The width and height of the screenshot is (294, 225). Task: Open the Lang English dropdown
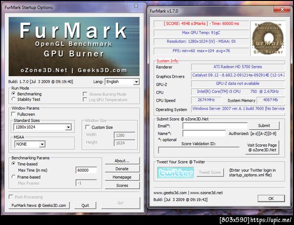[122, 82]
